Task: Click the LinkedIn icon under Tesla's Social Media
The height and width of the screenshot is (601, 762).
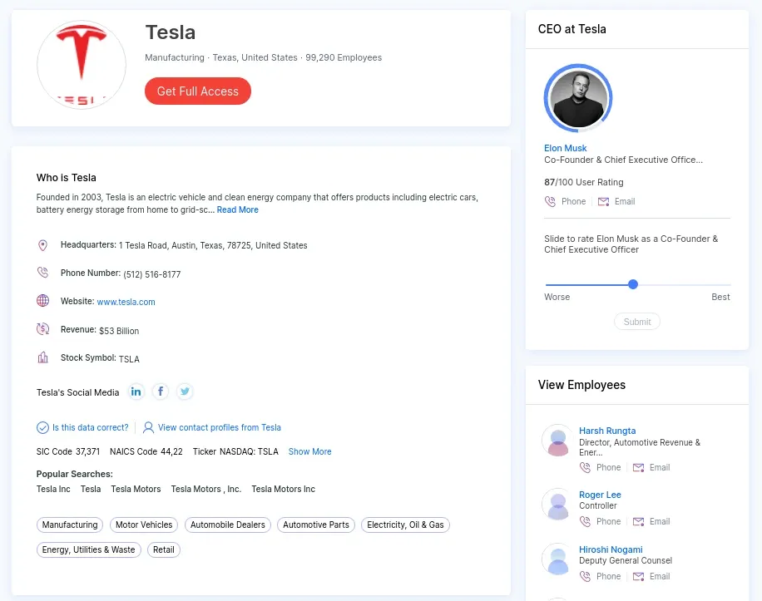Action: (x=136, y=391)
